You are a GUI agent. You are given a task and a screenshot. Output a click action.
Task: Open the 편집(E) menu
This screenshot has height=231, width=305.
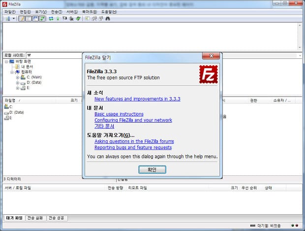point(25,12)
